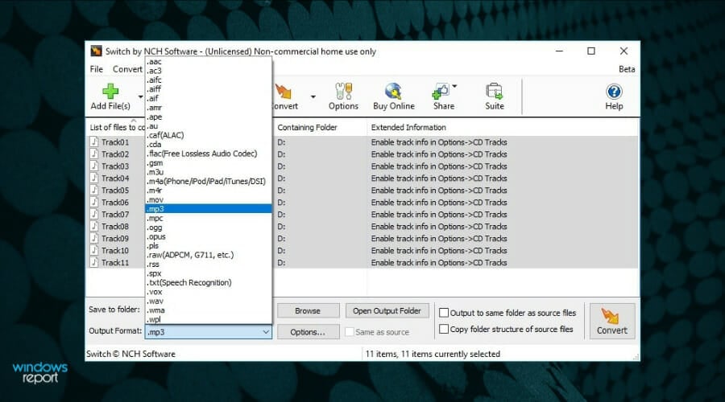Click the List of files column header
This screenshot has height=402, width=725.
coord(117,127)
